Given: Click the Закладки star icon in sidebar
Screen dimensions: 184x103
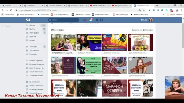Looking at the screenshot, I should tap(27, 47).
